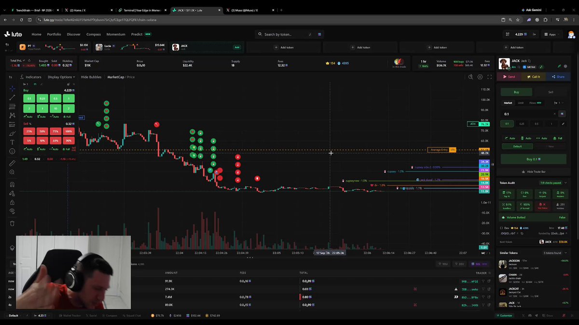Click Customize in bottom bar
The height and width of the screenshot is (325, 579).
pyautogui.click(x=504, y=315)
